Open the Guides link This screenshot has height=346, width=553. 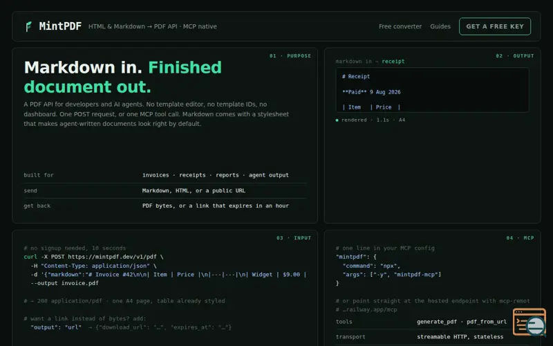pyautogui.click(x=440, y=26)
